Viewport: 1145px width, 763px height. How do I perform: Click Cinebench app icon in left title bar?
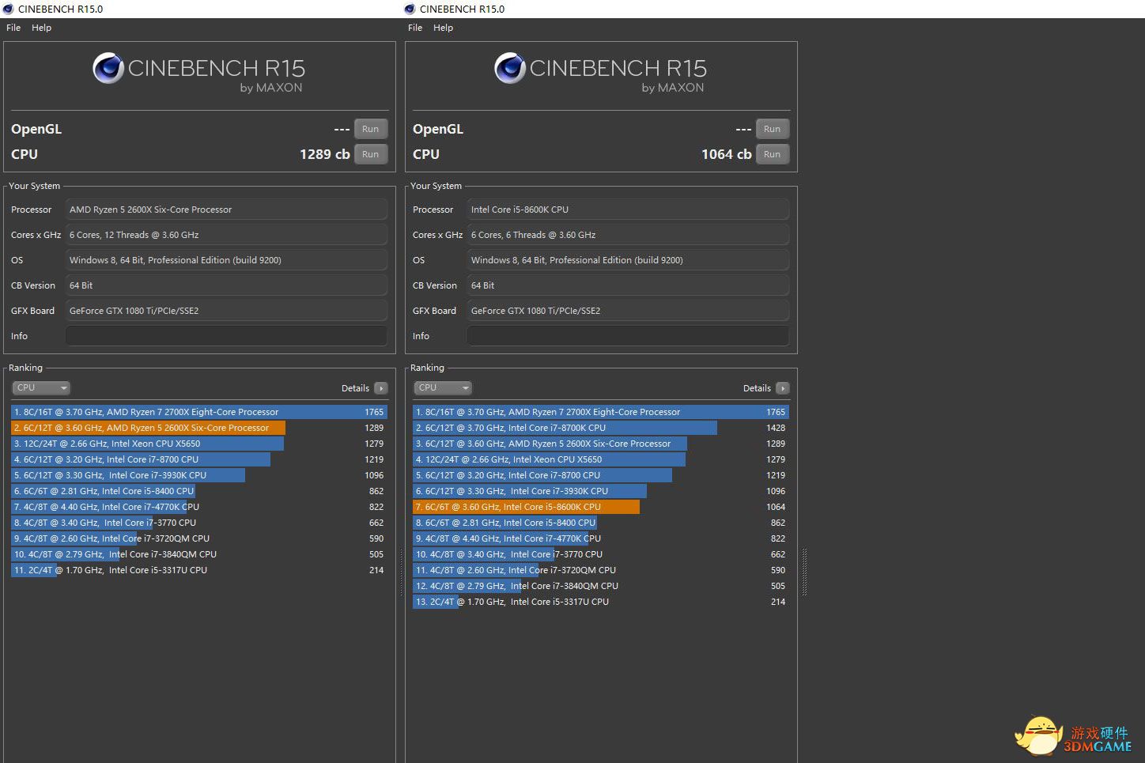(x=8, y=9)
